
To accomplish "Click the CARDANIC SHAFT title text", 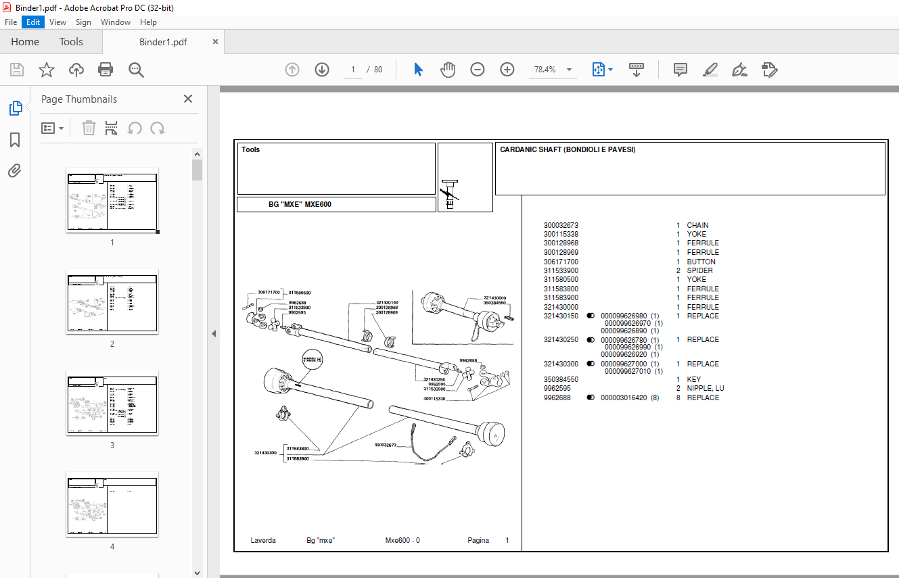I will coord(568,150).
